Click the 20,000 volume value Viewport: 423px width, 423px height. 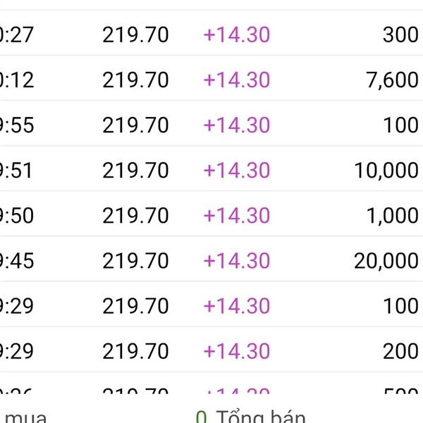coord(386,261)
